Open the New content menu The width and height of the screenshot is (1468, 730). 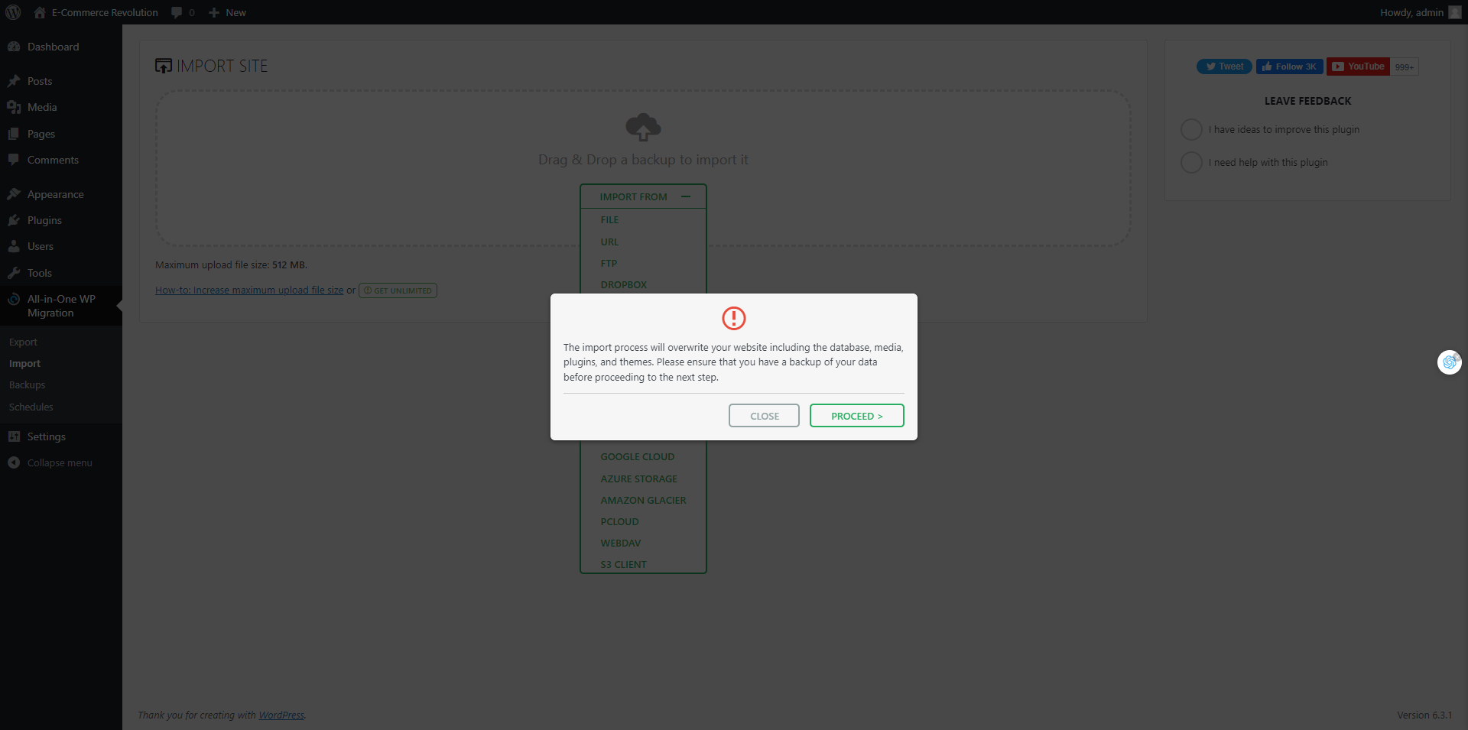(x=228, y=12)
